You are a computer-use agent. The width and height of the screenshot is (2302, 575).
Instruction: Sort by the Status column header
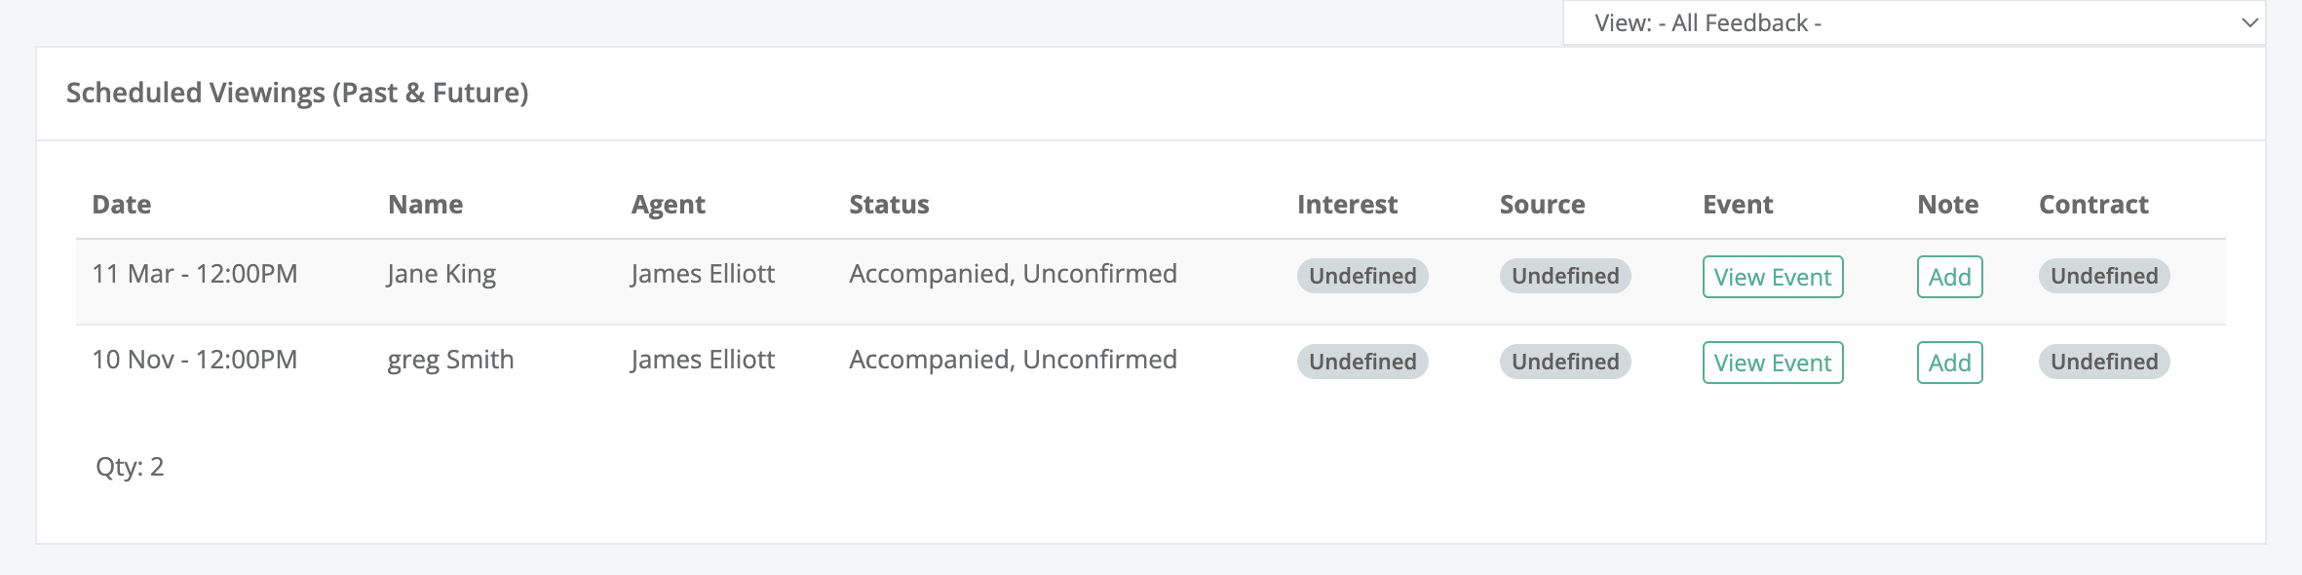pyautogui.click(x=889, y=205)
